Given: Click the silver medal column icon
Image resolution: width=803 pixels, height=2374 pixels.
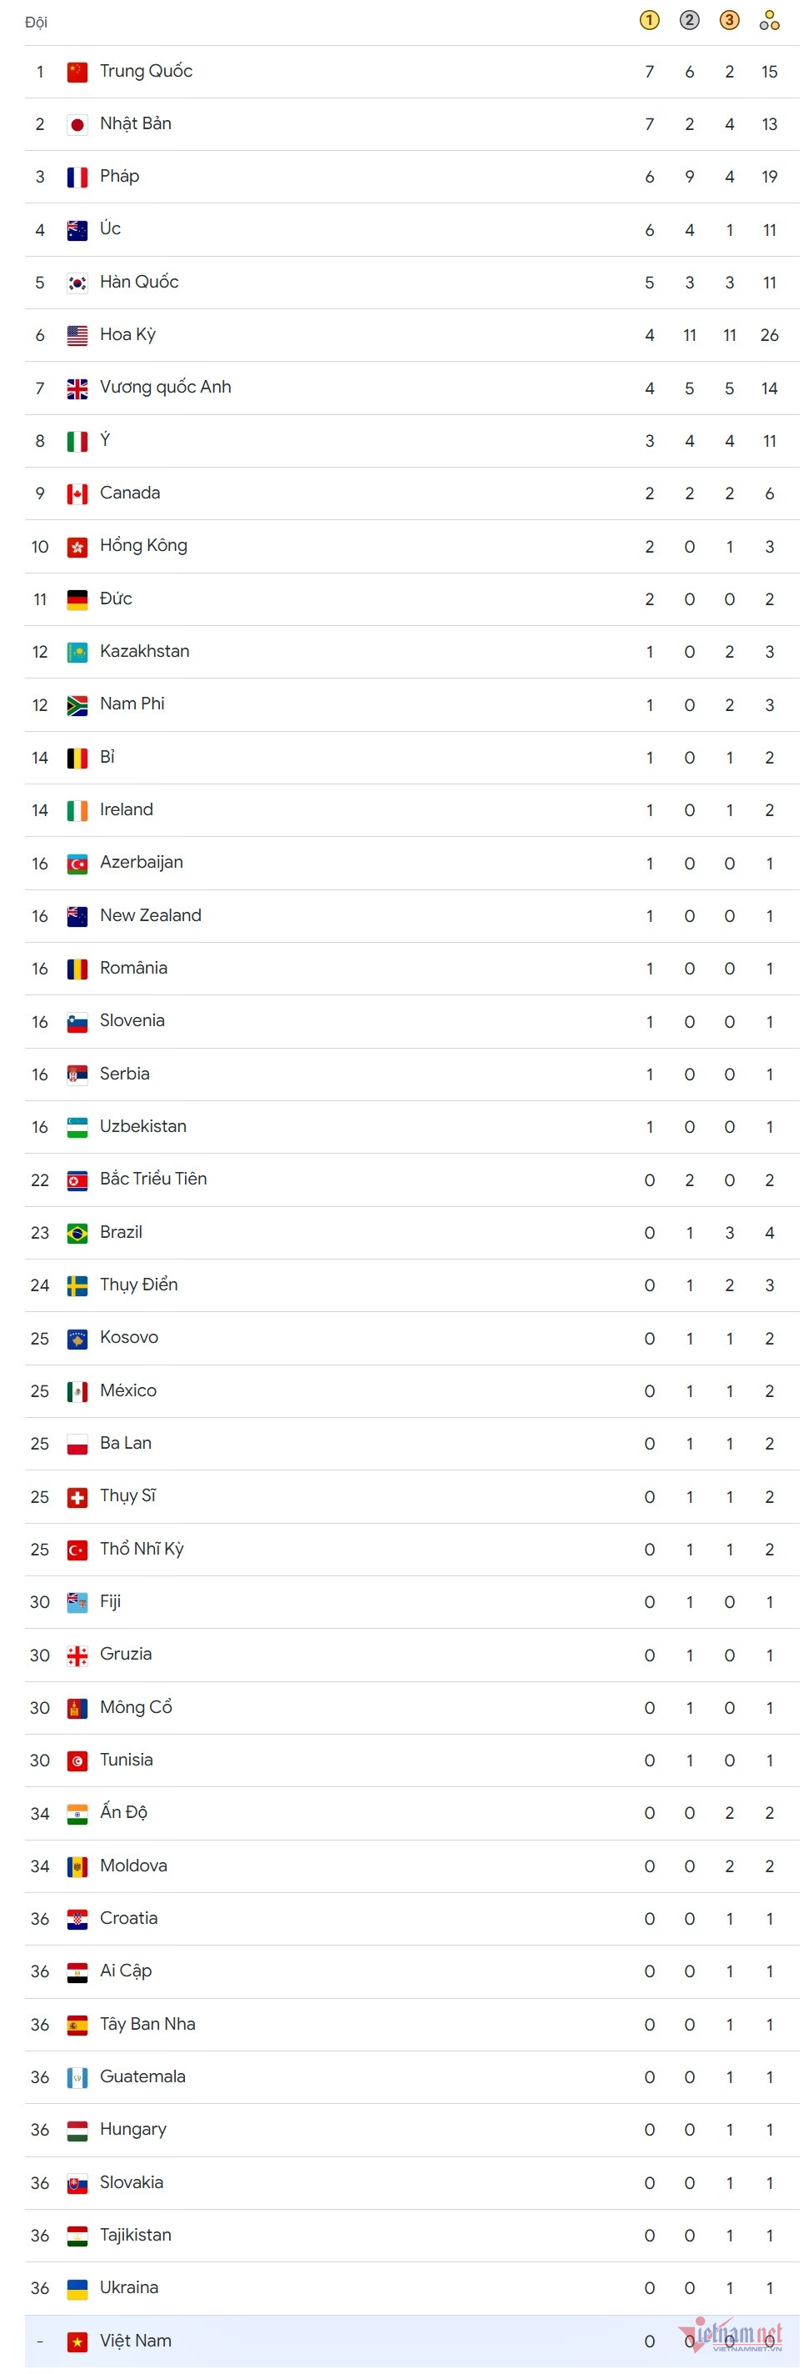Looking at the screenshot, I should [689, 20].
